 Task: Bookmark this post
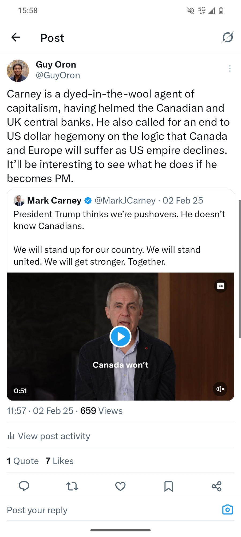coord(168,486)
